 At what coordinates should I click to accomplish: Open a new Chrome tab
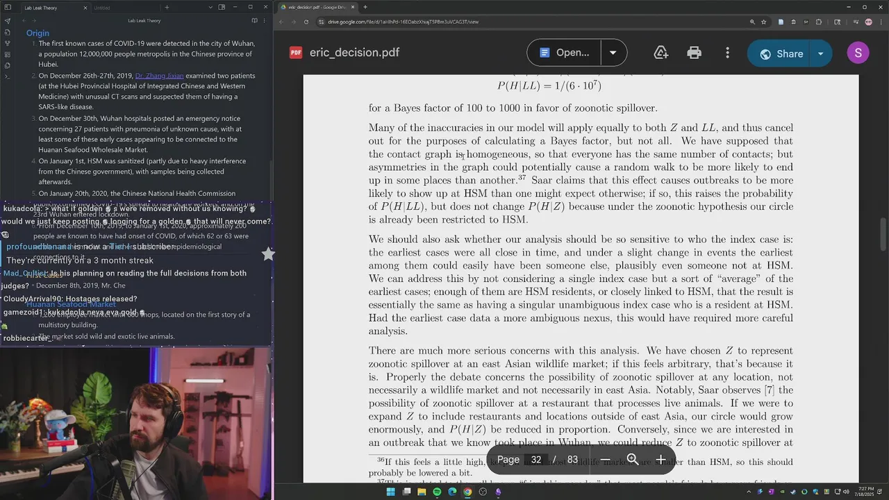pos(365,7)
